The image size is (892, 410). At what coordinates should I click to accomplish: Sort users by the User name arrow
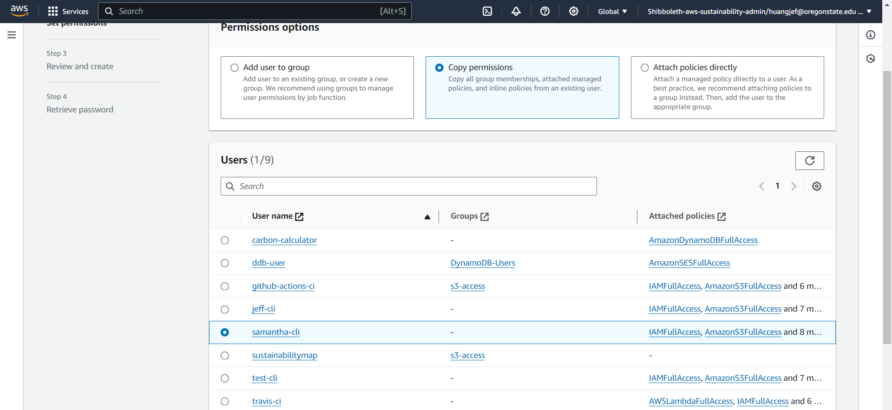pos(427,217)
